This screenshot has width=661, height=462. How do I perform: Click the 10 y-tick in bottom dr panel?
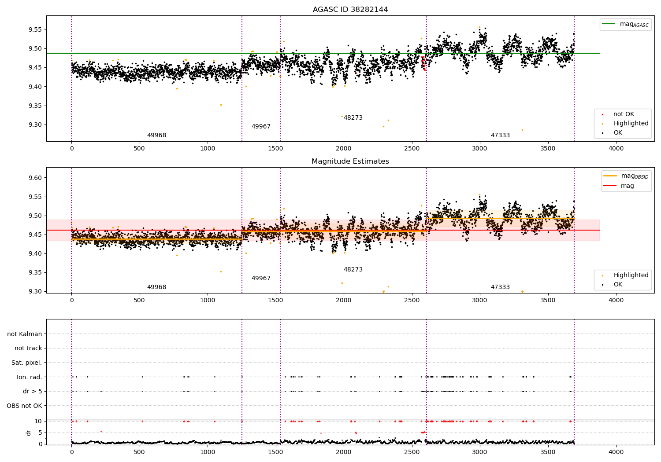[x=38, y=422]
